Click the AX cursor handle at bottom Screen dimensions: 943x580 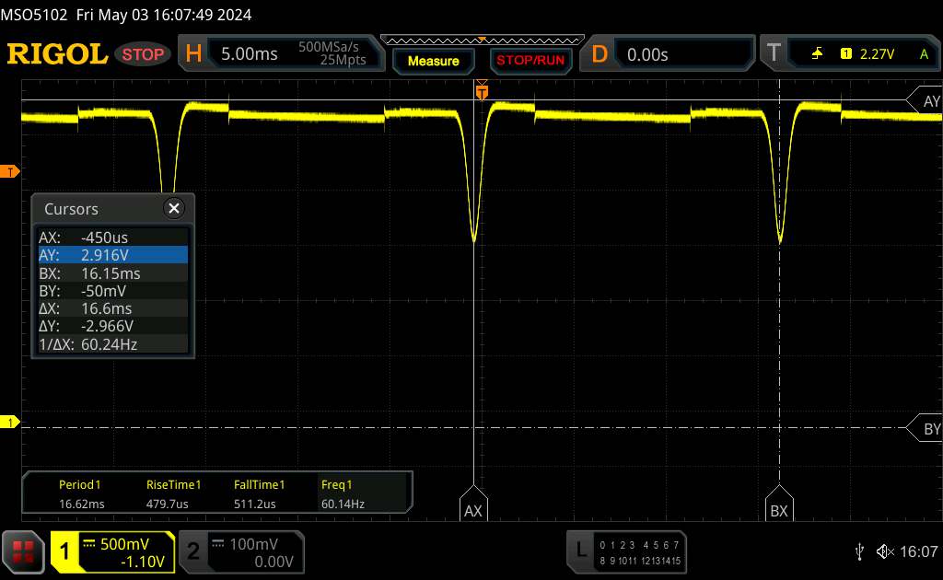pyautogui.click(x=473, y=504)
